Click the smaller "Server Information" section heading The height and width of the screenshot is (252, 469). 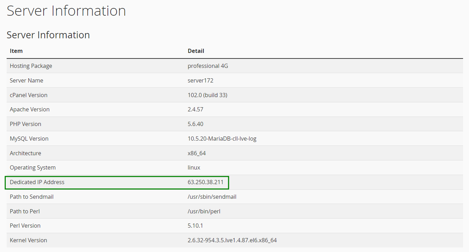point(48,35)
